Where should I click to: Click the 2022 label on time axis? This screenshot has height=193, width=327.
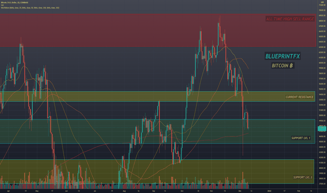(x=269, y=191)
